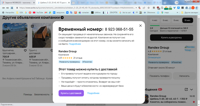Open the address bar dropdown arrow
The width and height of the screenshot is (200, 106).
(136, 8)
